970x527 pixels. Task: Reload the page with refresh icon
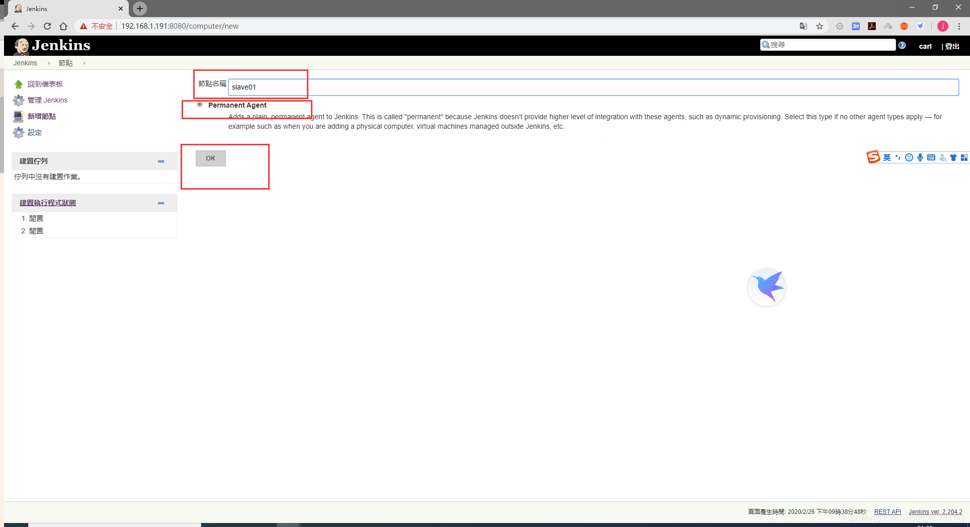coord(47,26)
